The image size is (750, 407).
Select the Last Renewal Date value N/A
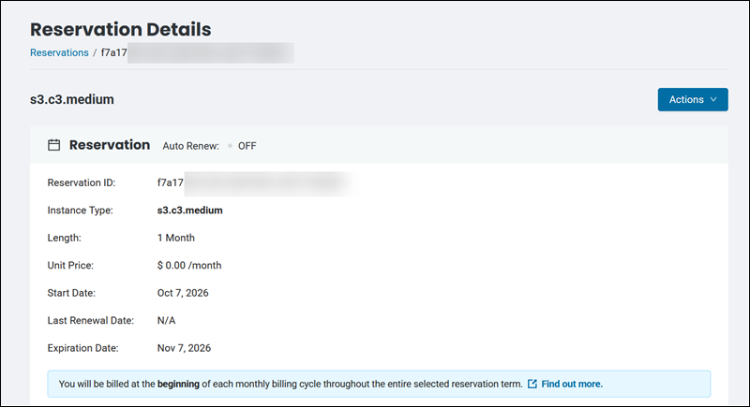pos(167,321)
